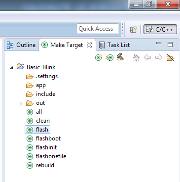Select the out folder row
180x182 pixels.
click(36, 103)
